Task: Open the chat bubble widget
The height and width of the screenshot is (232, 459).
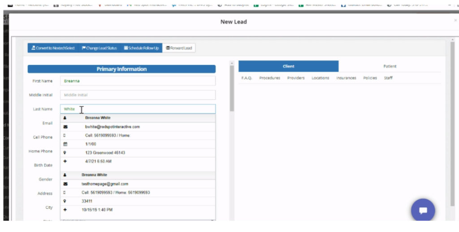Action: coord(423,211)
